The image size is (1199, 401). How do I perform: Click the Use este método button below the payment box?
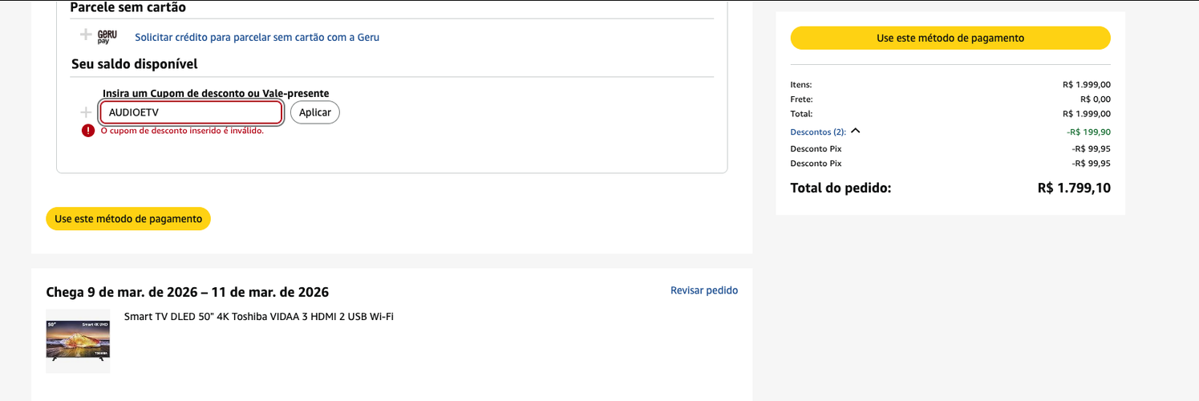(128, 219)
